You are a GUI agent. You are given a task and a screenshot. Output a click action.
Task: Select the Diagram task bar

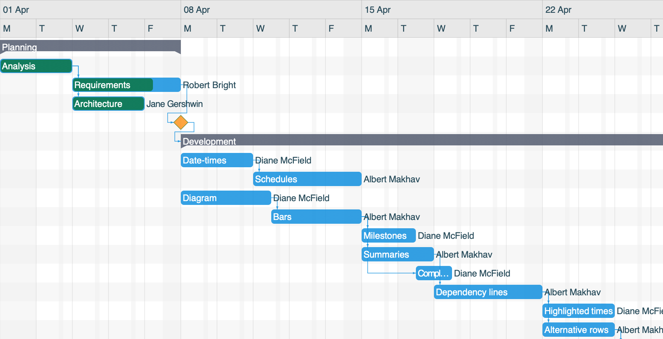tap(225, 198)
